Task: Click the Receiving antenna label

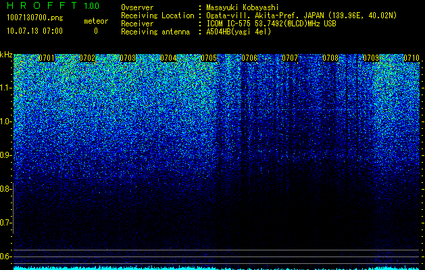Action: pos(155,32)
